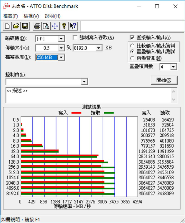The image size is (185, 223).
Task: Save results with the floppy disk icon
Action: tap(25, 26)
